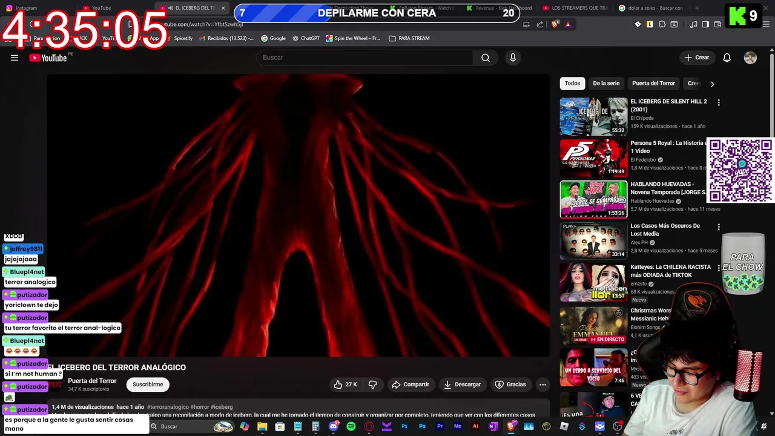Open the video's more actions ellipsis
This screenshot has height=436, width=775.
(x=542, y=385)
